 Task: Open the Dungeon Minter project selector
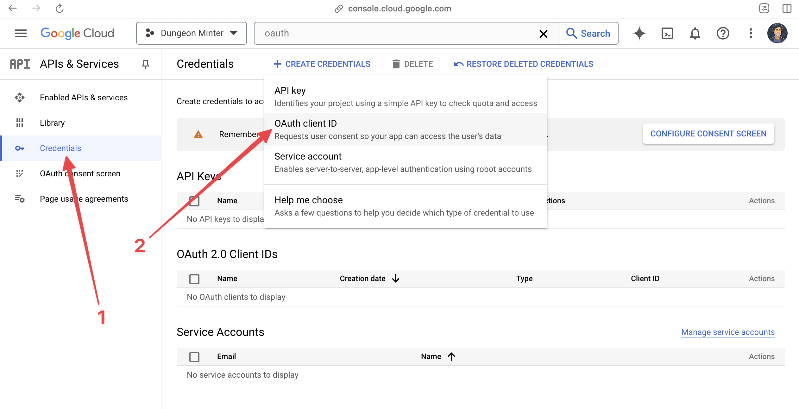tap(191, 33)
